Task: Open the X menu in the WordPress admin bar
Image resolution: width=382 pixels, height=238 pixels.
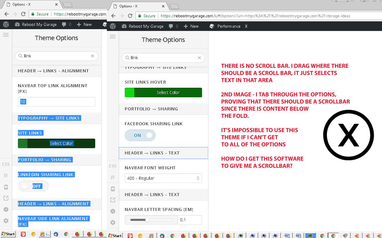Action: click(x=246, y=26)
